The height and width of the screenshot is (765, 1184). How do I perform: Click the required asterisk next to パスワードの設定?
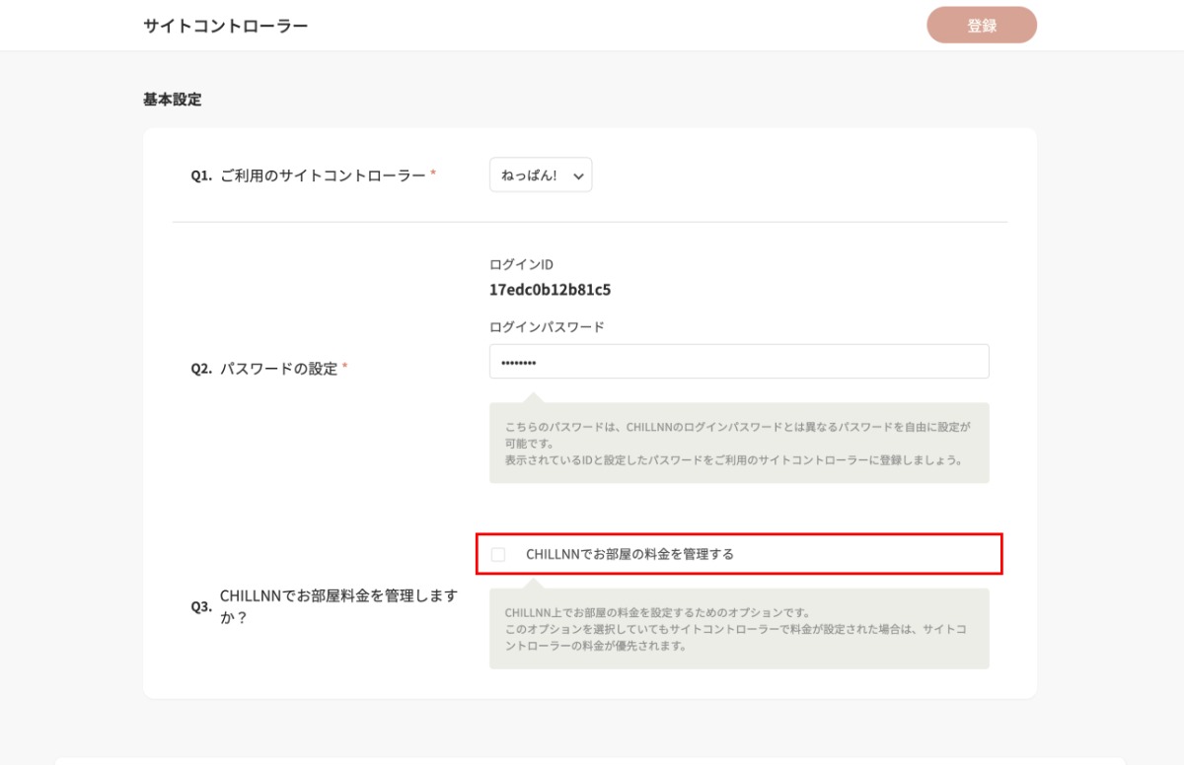(x=344, y=368)
